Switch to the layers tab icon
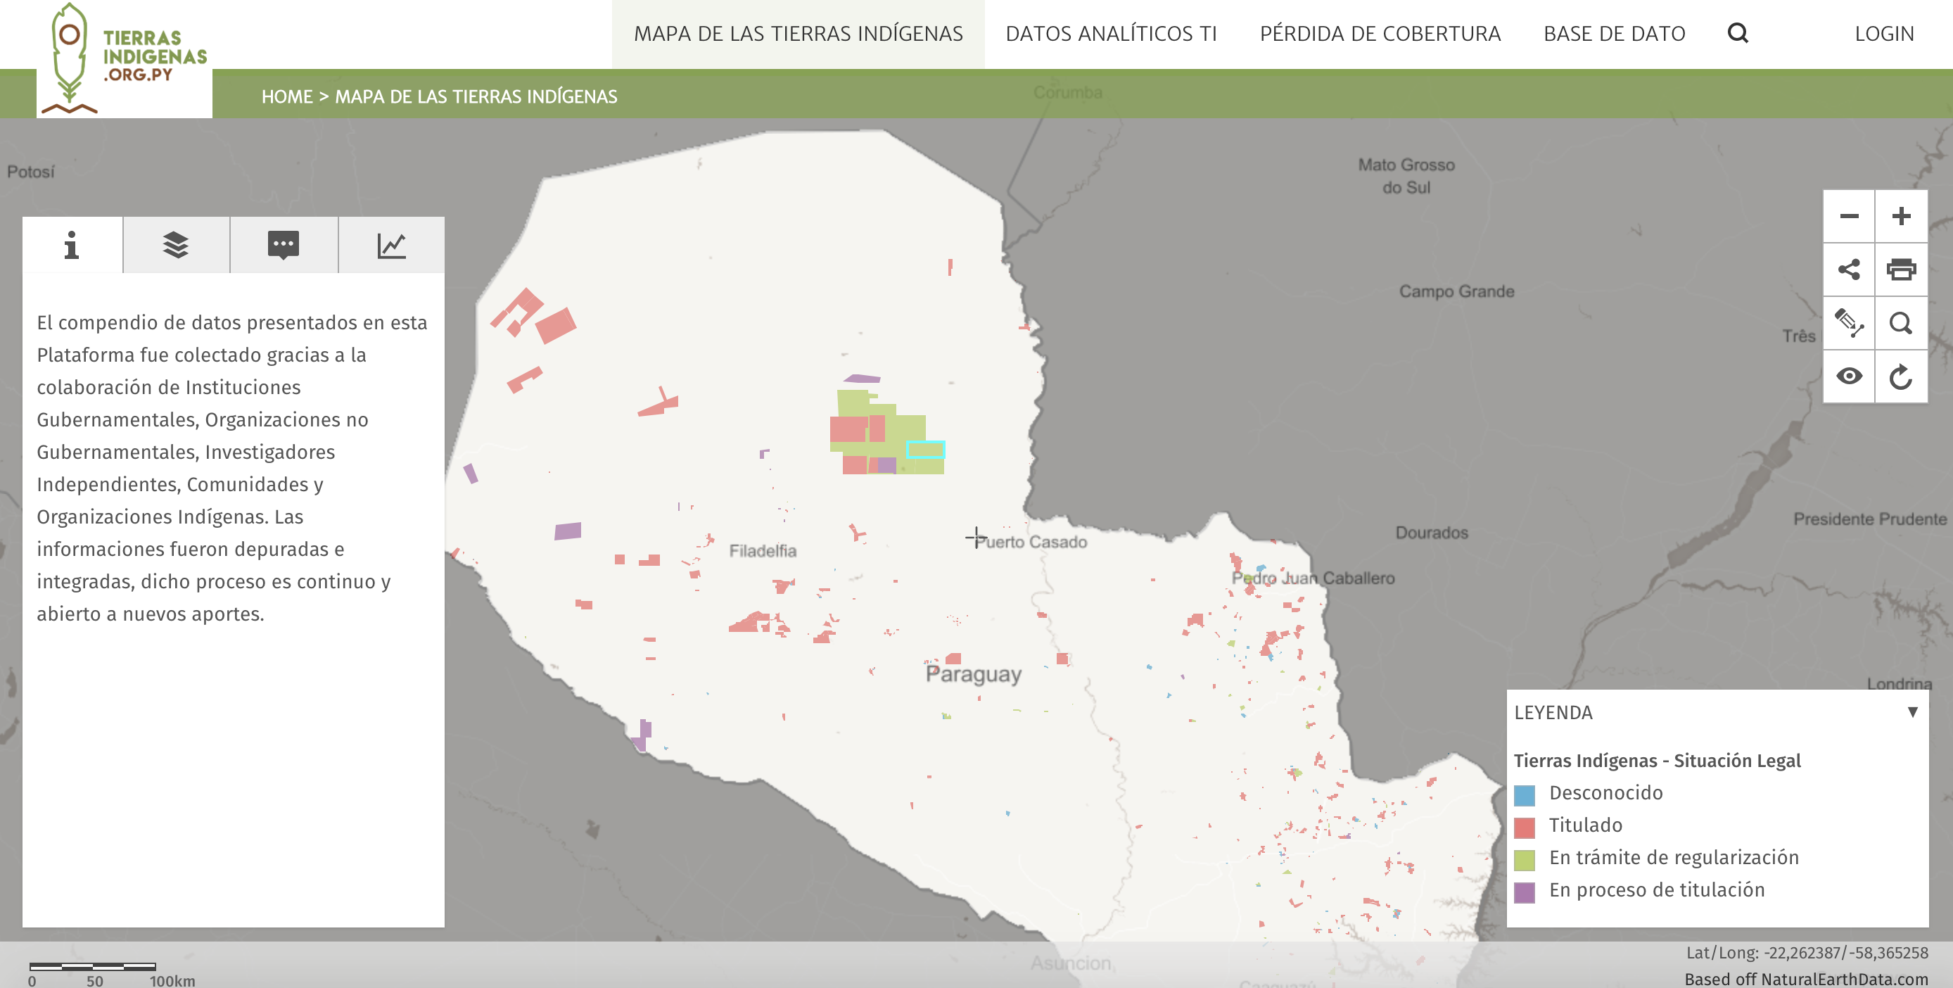1953x988 pixels. click(176, 245)
